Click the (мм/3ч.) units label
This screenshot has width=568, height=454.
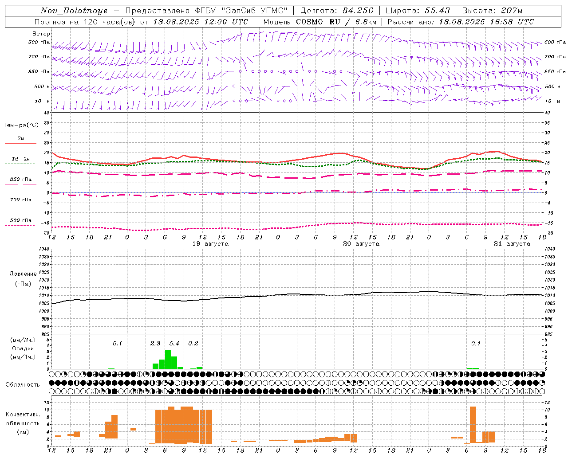point(23,340)
